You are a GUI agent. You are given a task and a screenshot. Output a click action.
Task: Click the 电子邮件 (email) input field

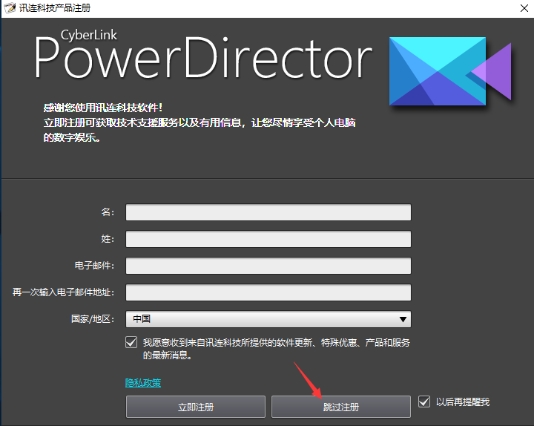point(268,266)
